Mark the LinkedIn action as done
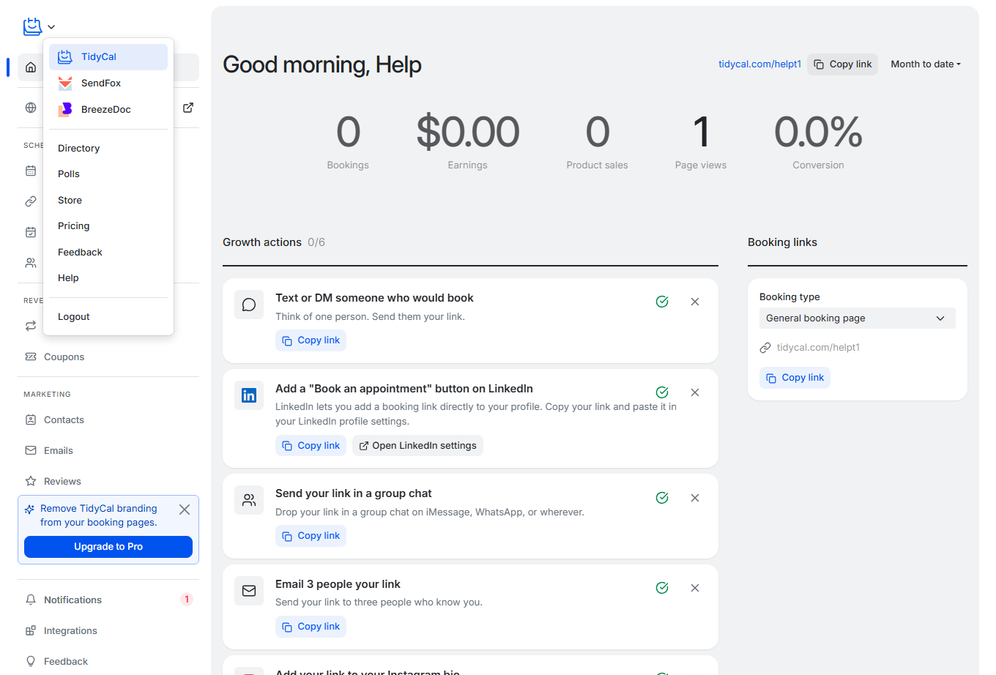Viewport: 996px width, 675px height. tap(662, 392)
